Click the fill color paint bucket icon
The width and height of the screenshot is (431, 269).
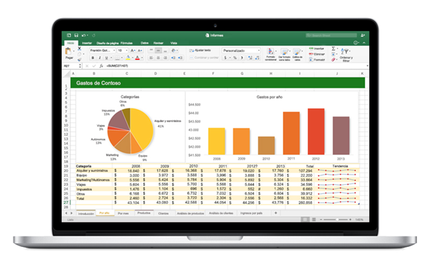coord(128,58)
